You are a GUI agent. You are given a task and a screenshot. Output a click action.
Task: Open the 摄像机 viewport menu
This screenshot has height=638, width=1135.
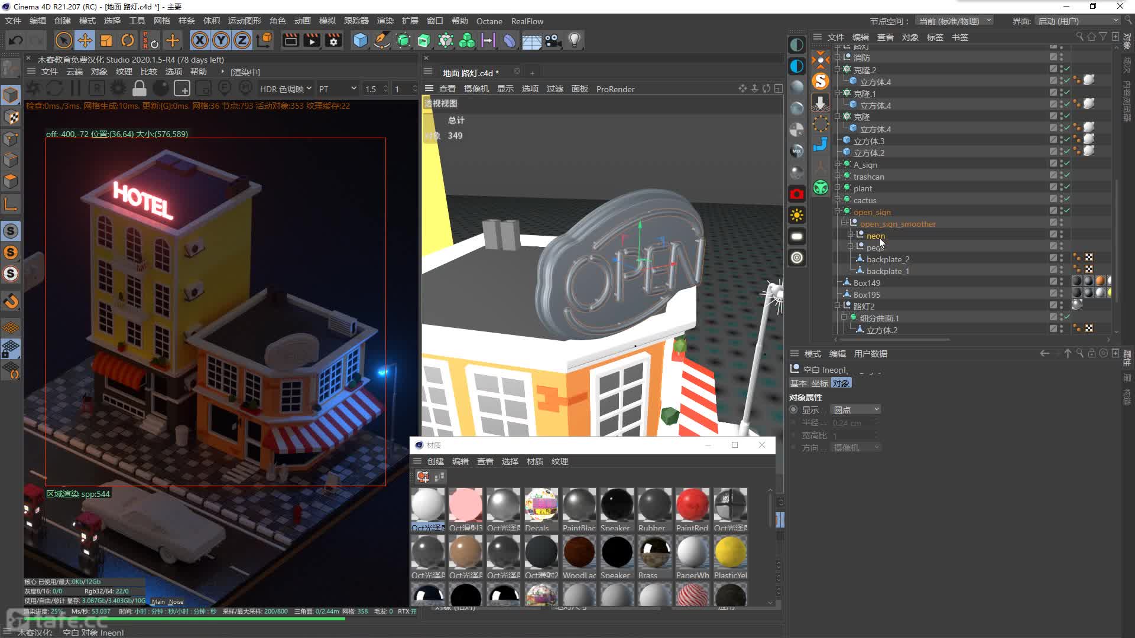476,89
